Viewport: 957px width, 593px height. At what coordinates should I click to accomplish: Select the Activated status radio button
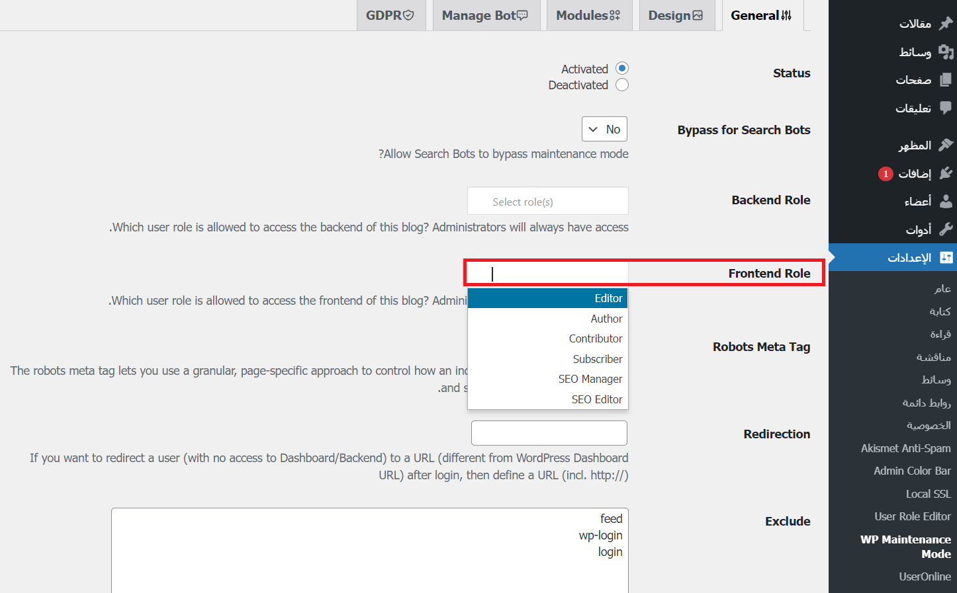point(621,69)
